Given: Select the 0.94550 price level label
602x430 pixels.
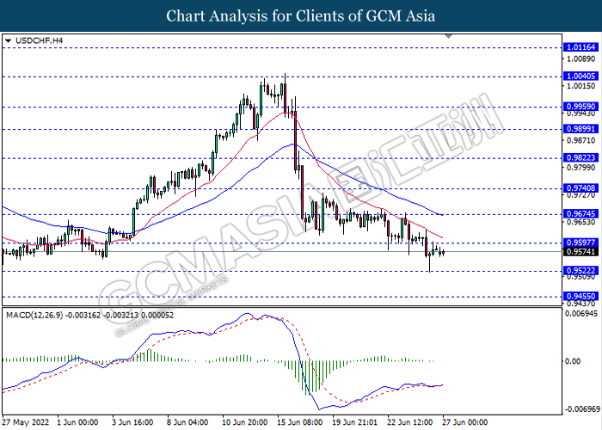Looking at the screenshot, I should (580, 297).
